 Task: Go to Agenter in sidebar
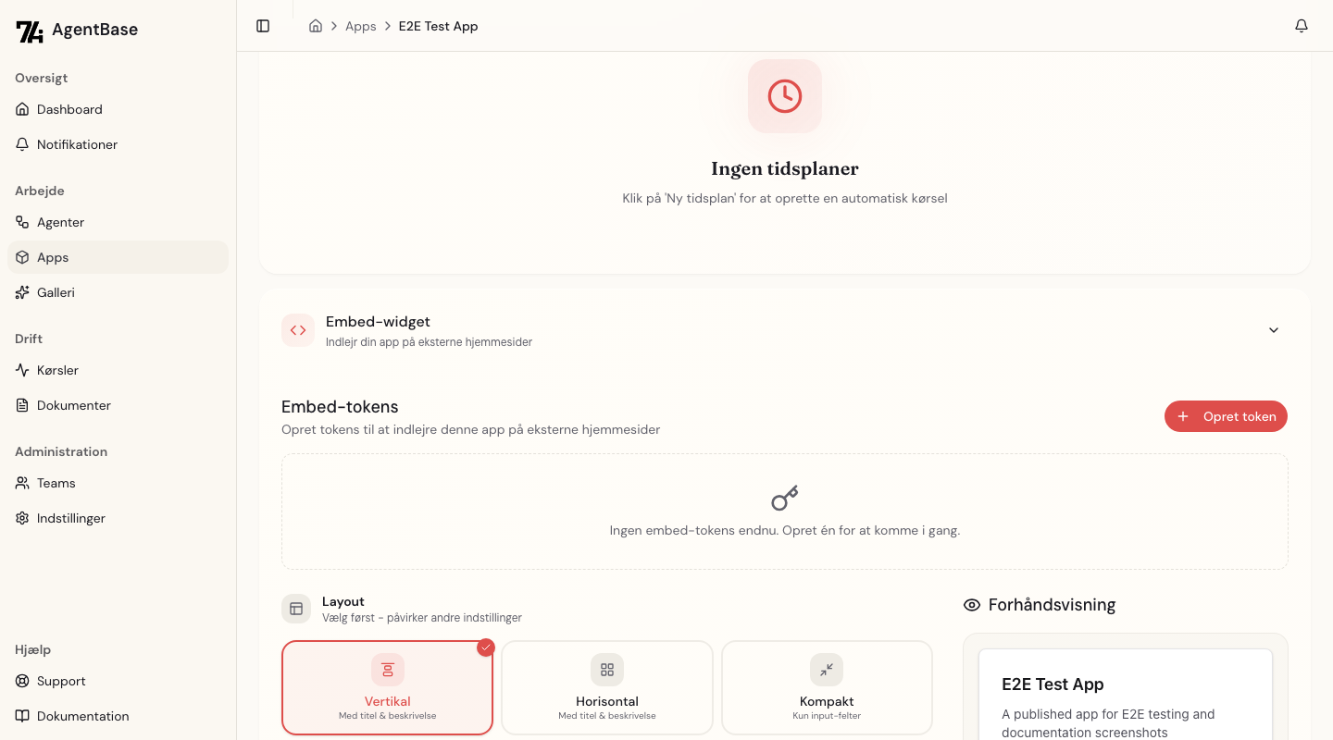pos(60,222)
